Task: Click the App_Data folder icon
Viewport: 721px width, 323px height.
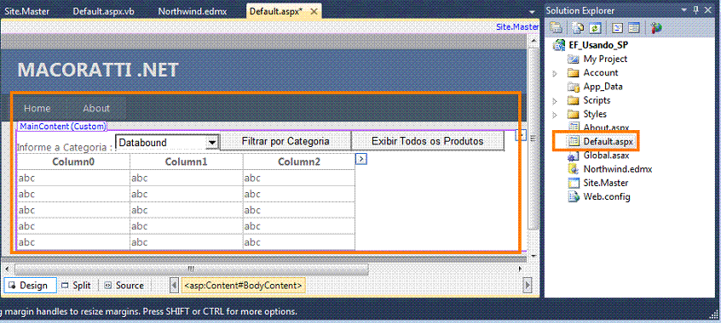Action: tap(573, 86)
